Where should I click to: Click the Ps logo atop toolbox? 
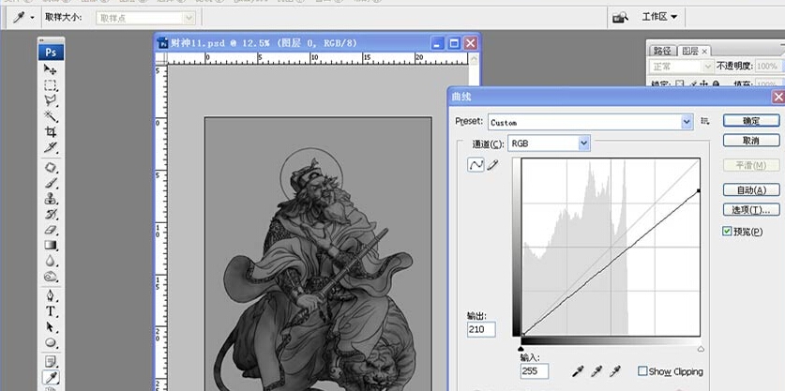51,53
